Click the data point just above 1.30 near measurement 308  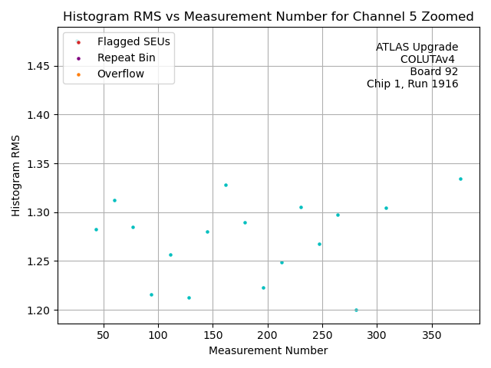[x=386, y=208]
